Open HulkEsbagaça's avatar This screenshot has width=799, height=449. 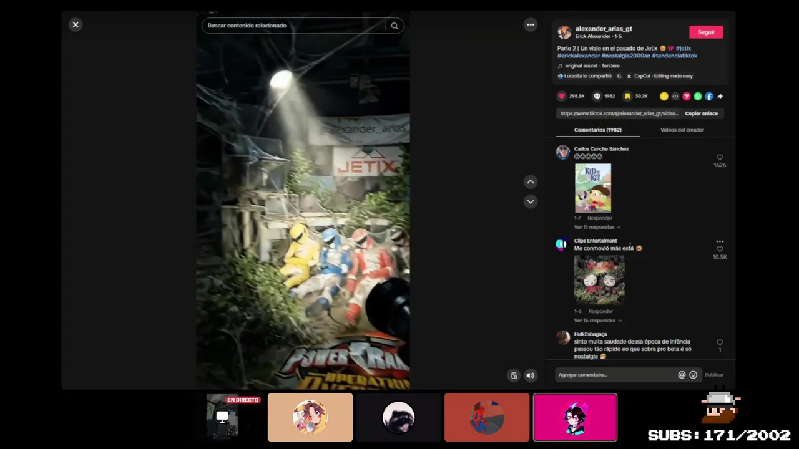563,337
